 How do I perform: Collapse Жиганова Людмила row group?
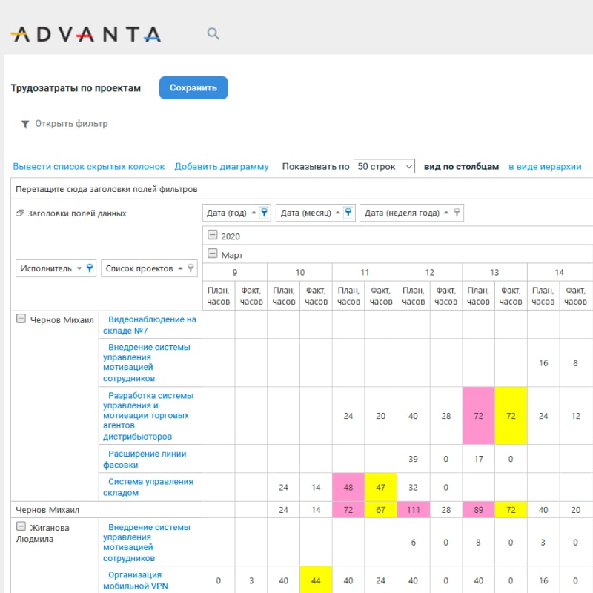[21, 527]
